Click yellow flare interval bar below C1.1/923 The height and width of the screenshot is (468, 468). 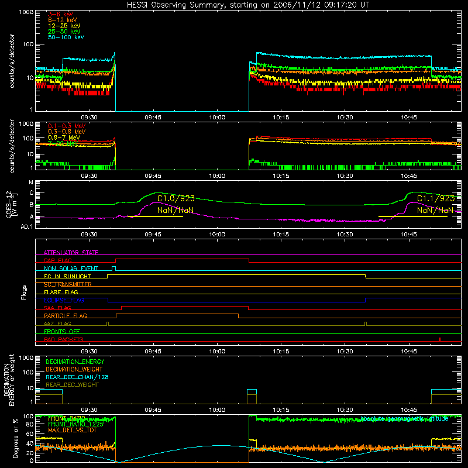413,216
